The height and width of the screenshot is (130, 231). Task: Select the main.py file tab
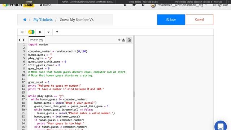tap(37, 40)
